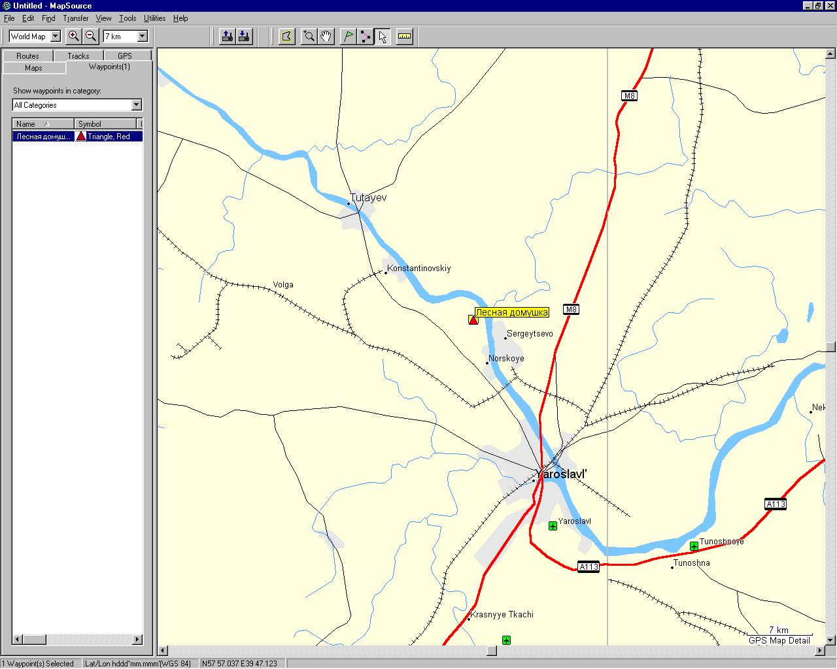Click the map vertical scrollbar thumb
The image size is (837, 669).
coord(830,347)
